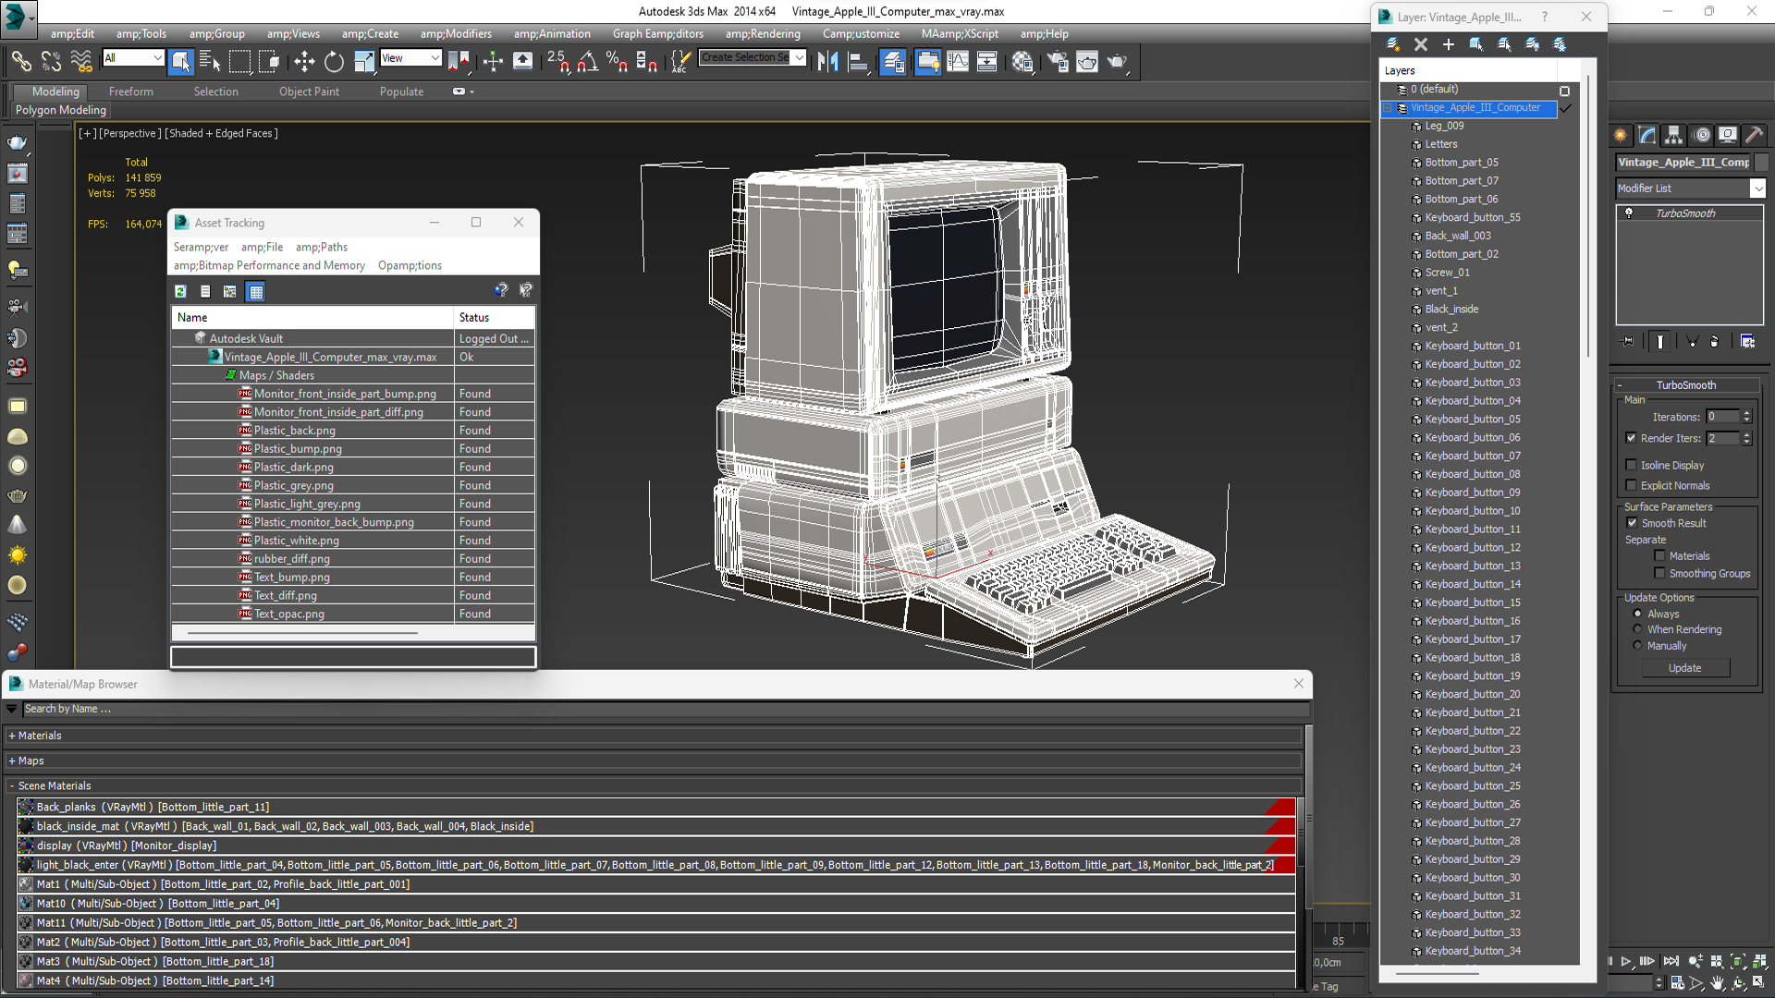The height and width of the screenshot is (998, 1775).
Task: Refresh the Asset Tracking list
Action: (181, 291)
